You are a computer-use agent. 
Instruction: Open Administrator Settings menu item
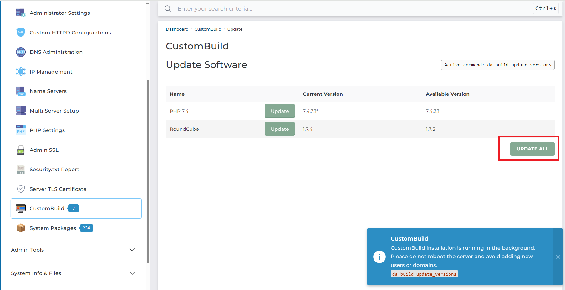click(x=60, y=13)
